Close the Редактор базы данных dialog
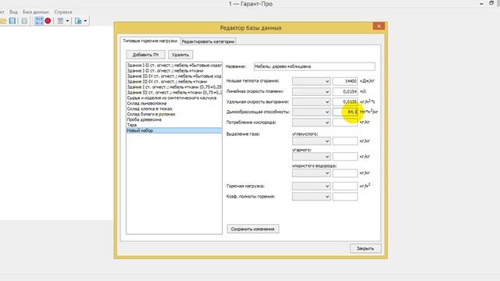Image resolution: width=500 pixels, height=281 pixels. (x=379, y=26)
